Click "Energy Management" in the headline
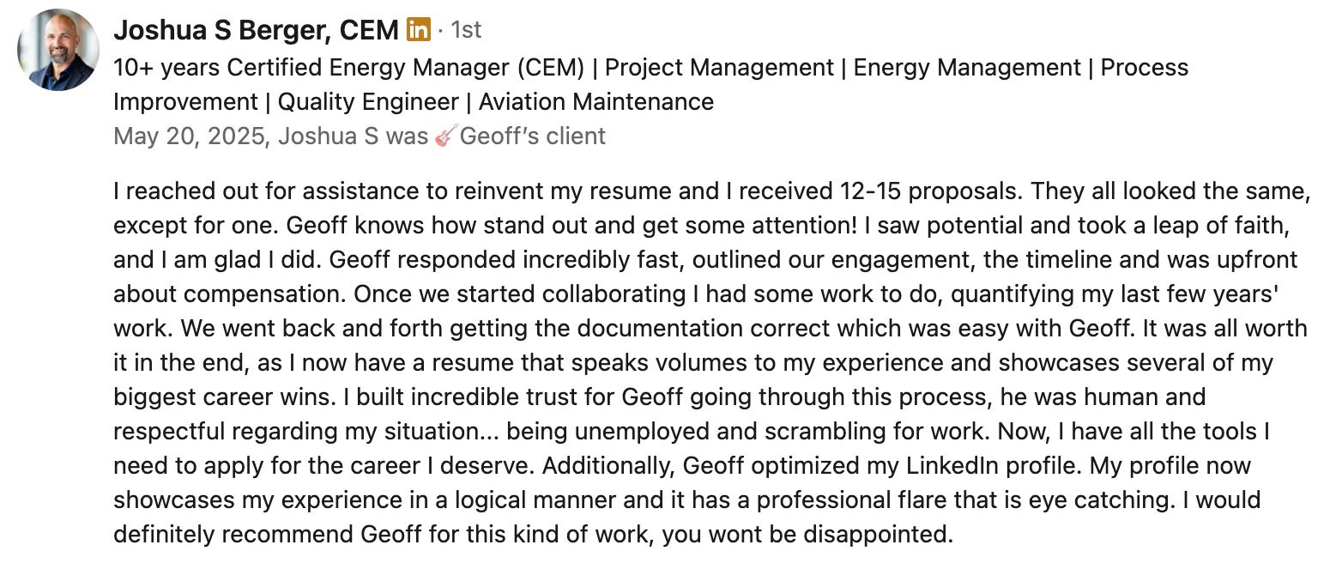This screenshot has width=1330, height=563. pos(966,68)
